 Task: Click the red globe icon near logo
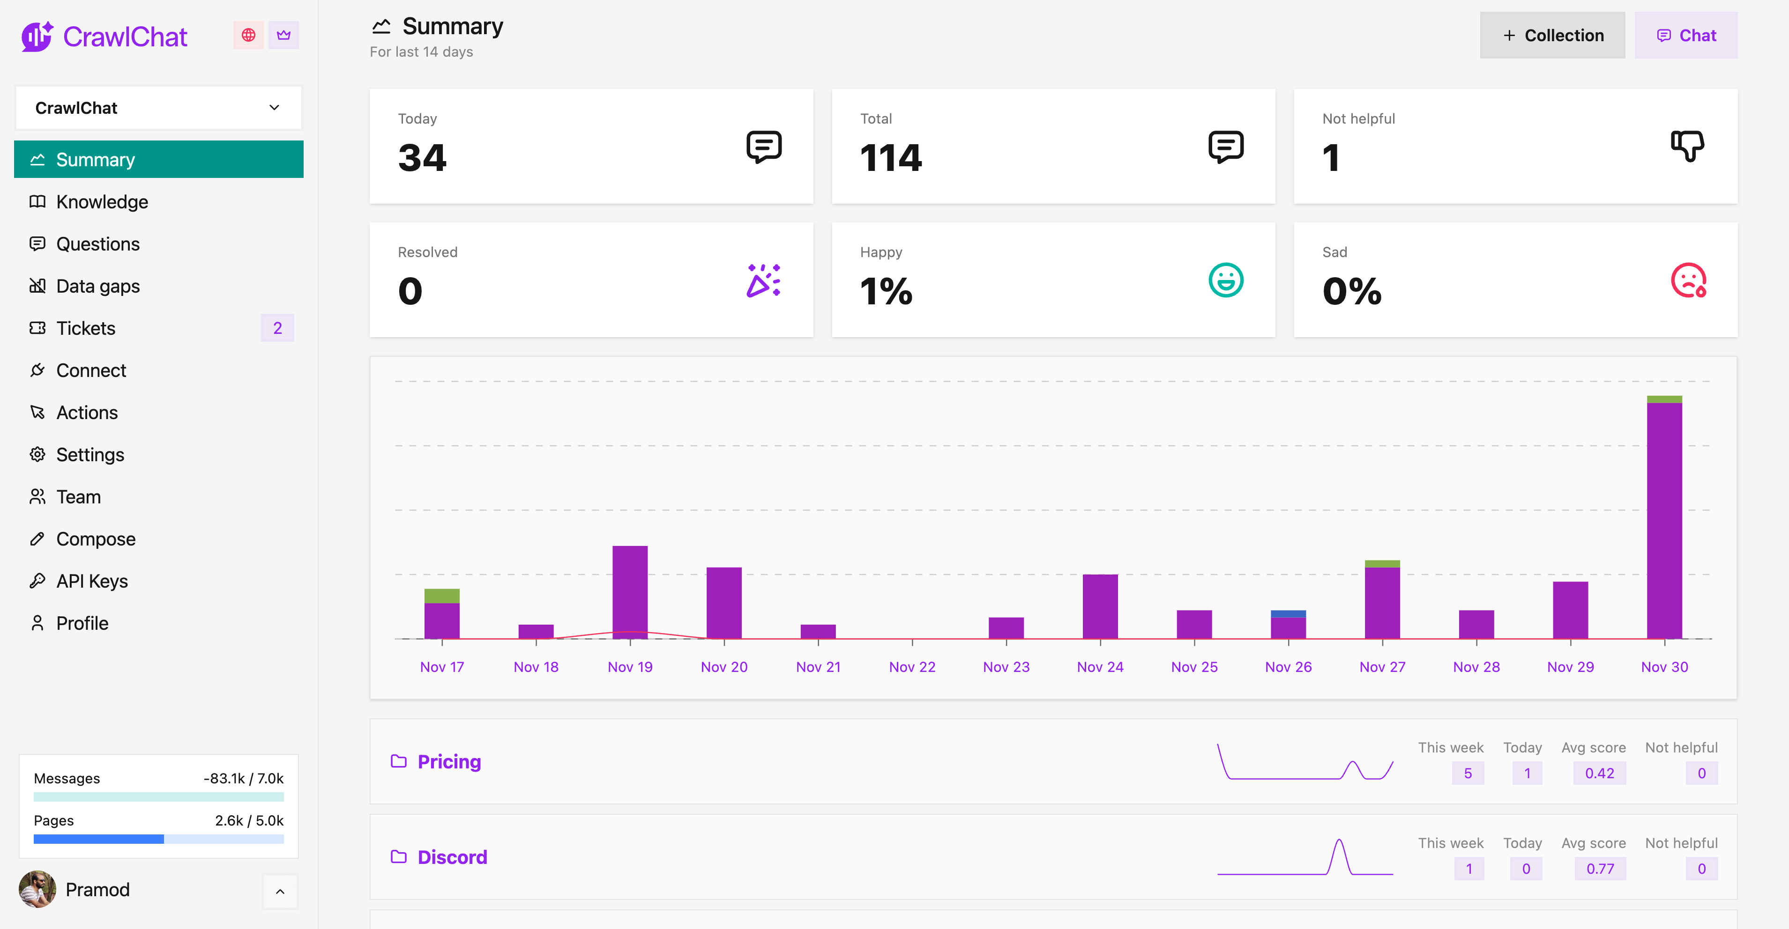tap(248, 36)
